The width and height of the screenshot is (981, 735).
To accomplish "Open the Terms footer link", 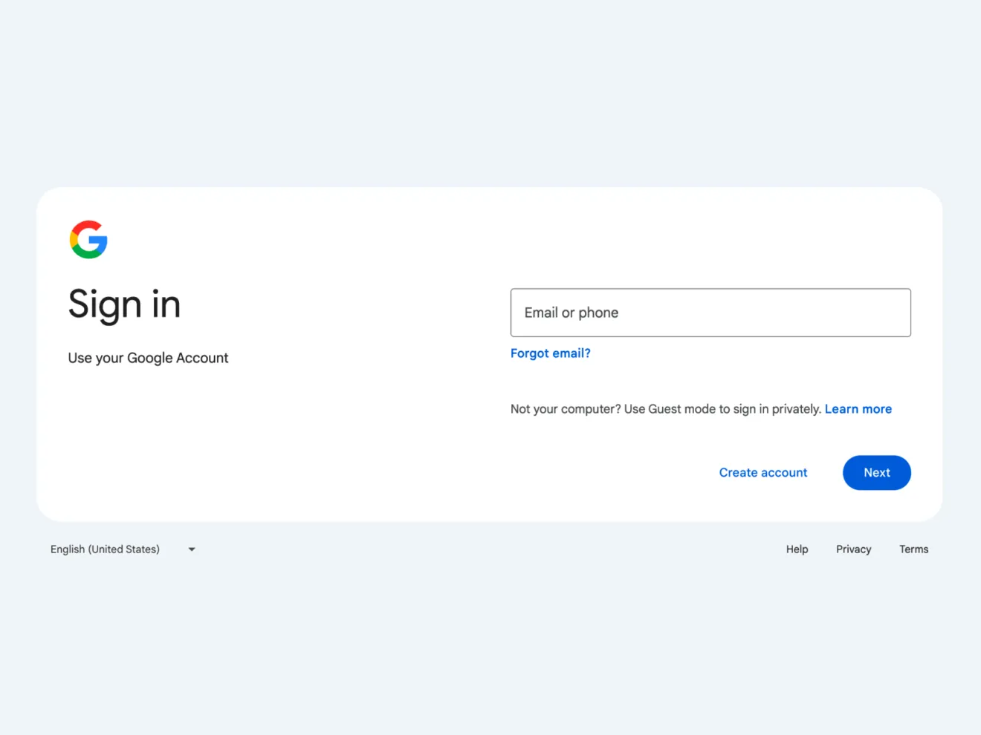I will point(914,549).
